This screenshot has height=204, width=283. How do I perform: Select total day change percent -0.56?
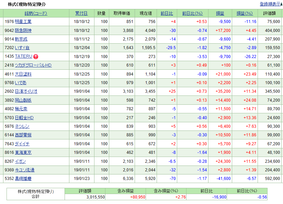pyautogui.click(x=262, y=197)
